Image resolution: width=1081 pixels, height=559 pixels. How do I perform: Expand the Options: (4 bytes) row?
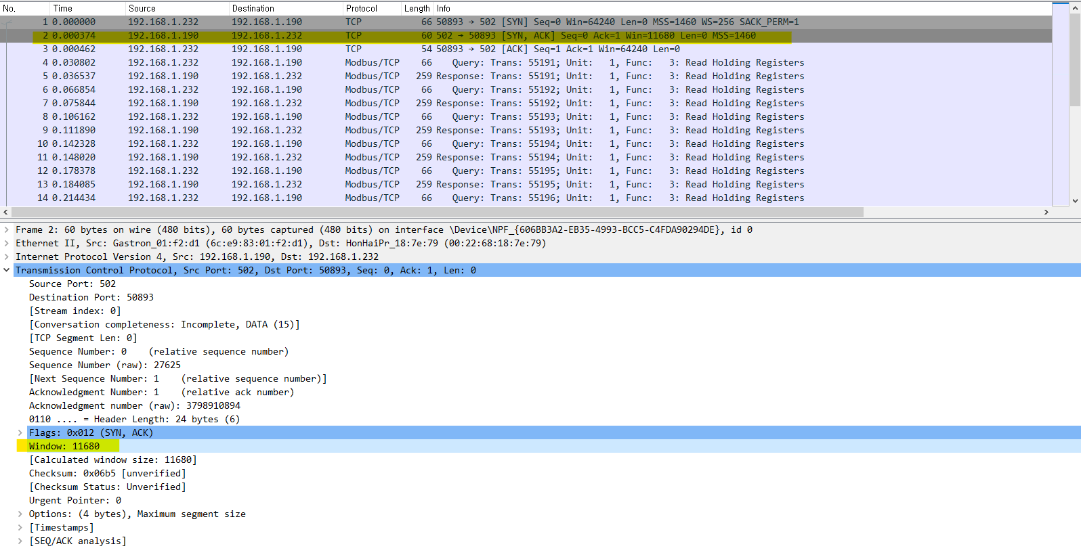pyautogui.click(x=20, y=514)
